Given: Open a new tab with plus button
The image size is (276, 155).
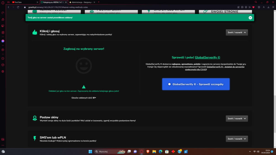Looking at the screenshot, I should [x=99, y=2].
